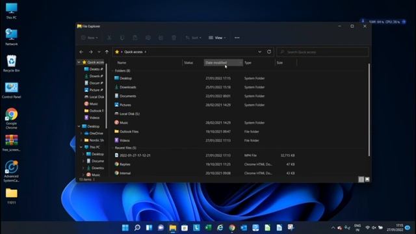The image size is (416, 234).
Task: Open Network desktop icon
Action: 12,37
